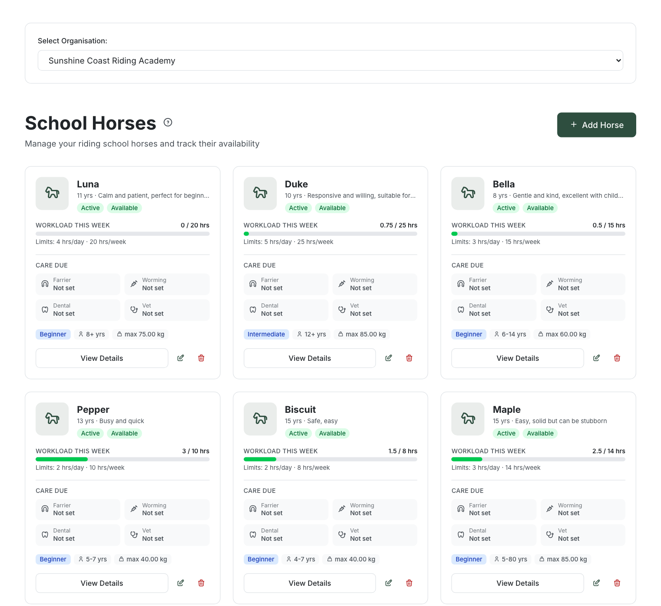Click Maple's 5-80 yrs age tag
This screenshot has height=606, width=661.
511,559
